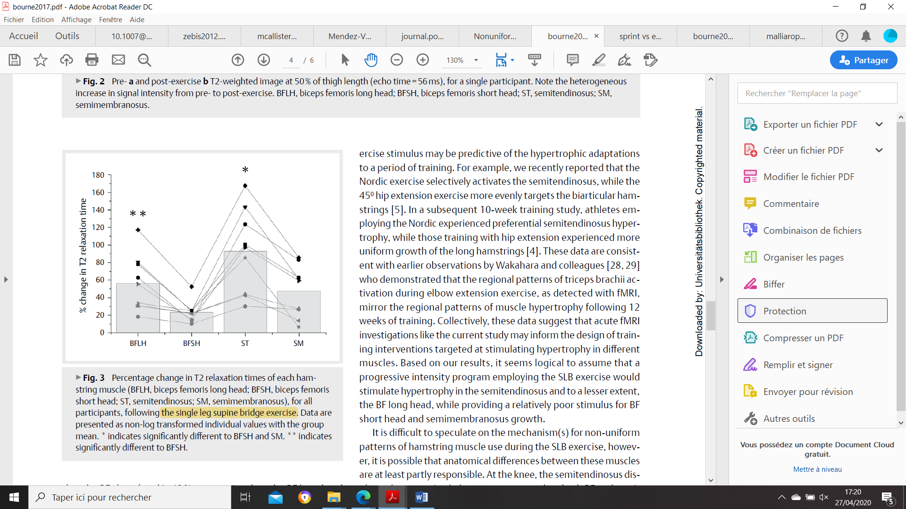The width and height of the screenshot is (906, 509).
Task: Switch to the mcallister document tab
Action: (277, 36)
